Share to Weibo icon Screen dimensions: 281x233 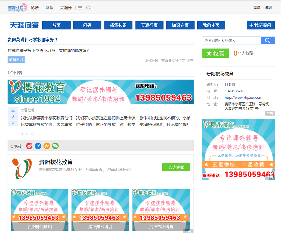(x=29, y=146)
